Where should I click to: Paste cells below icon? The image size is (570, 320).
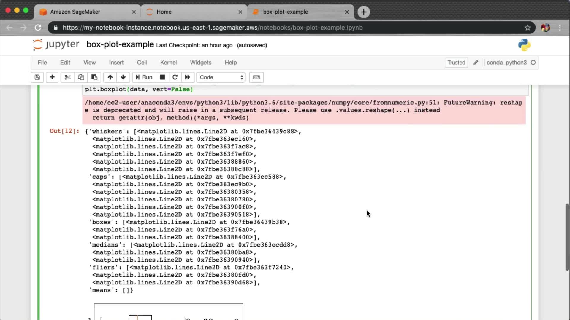tap(94, 77)
